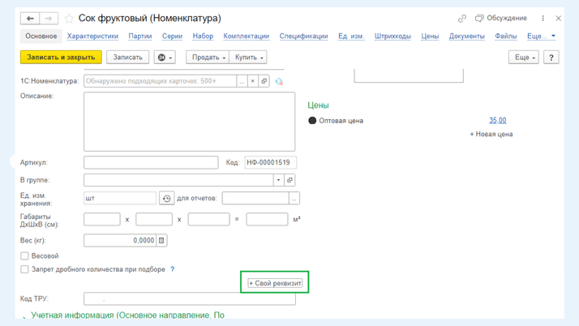Open the round icon dropdown next to Записать
Screen dimensions: 579x326
click(165, 58)
